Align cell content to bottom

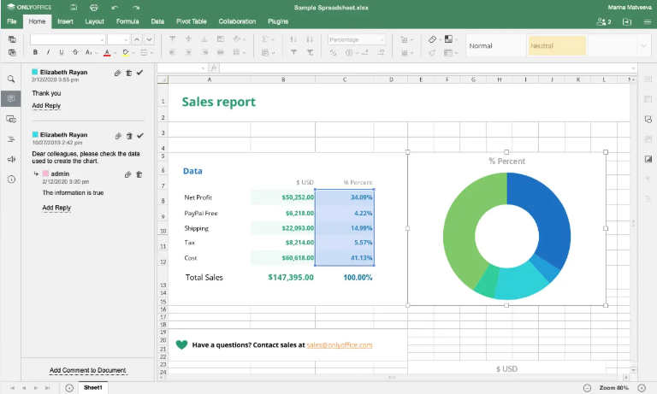[204, 39]
